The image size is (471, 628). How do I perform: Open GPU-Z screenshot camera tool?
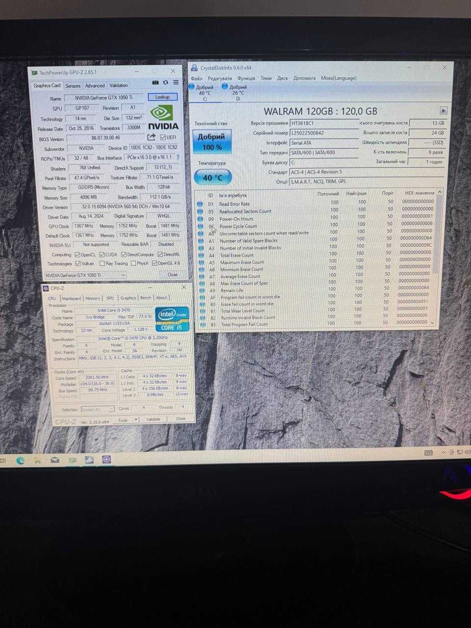coord(156,82)
